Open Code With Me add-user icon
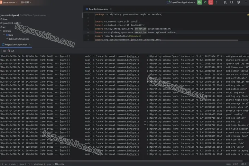Screen dimensions: 249x166 [x=225, y=2]
